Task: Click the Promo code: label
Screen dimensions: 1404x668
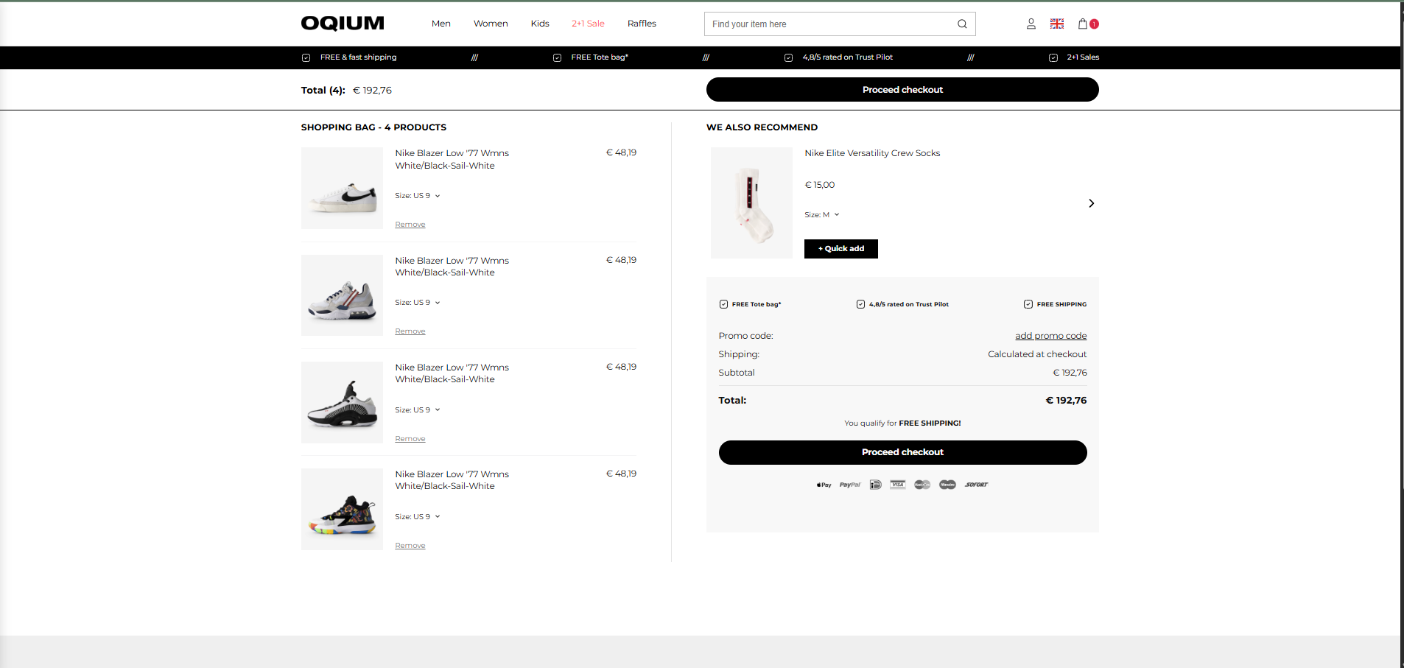Action: (745, 336)
